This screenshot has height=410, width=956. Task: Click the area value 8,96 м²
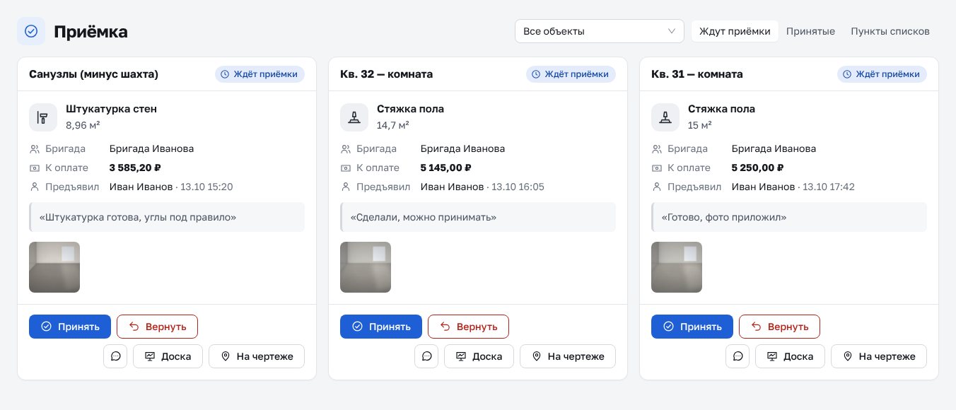pos(83,125)
